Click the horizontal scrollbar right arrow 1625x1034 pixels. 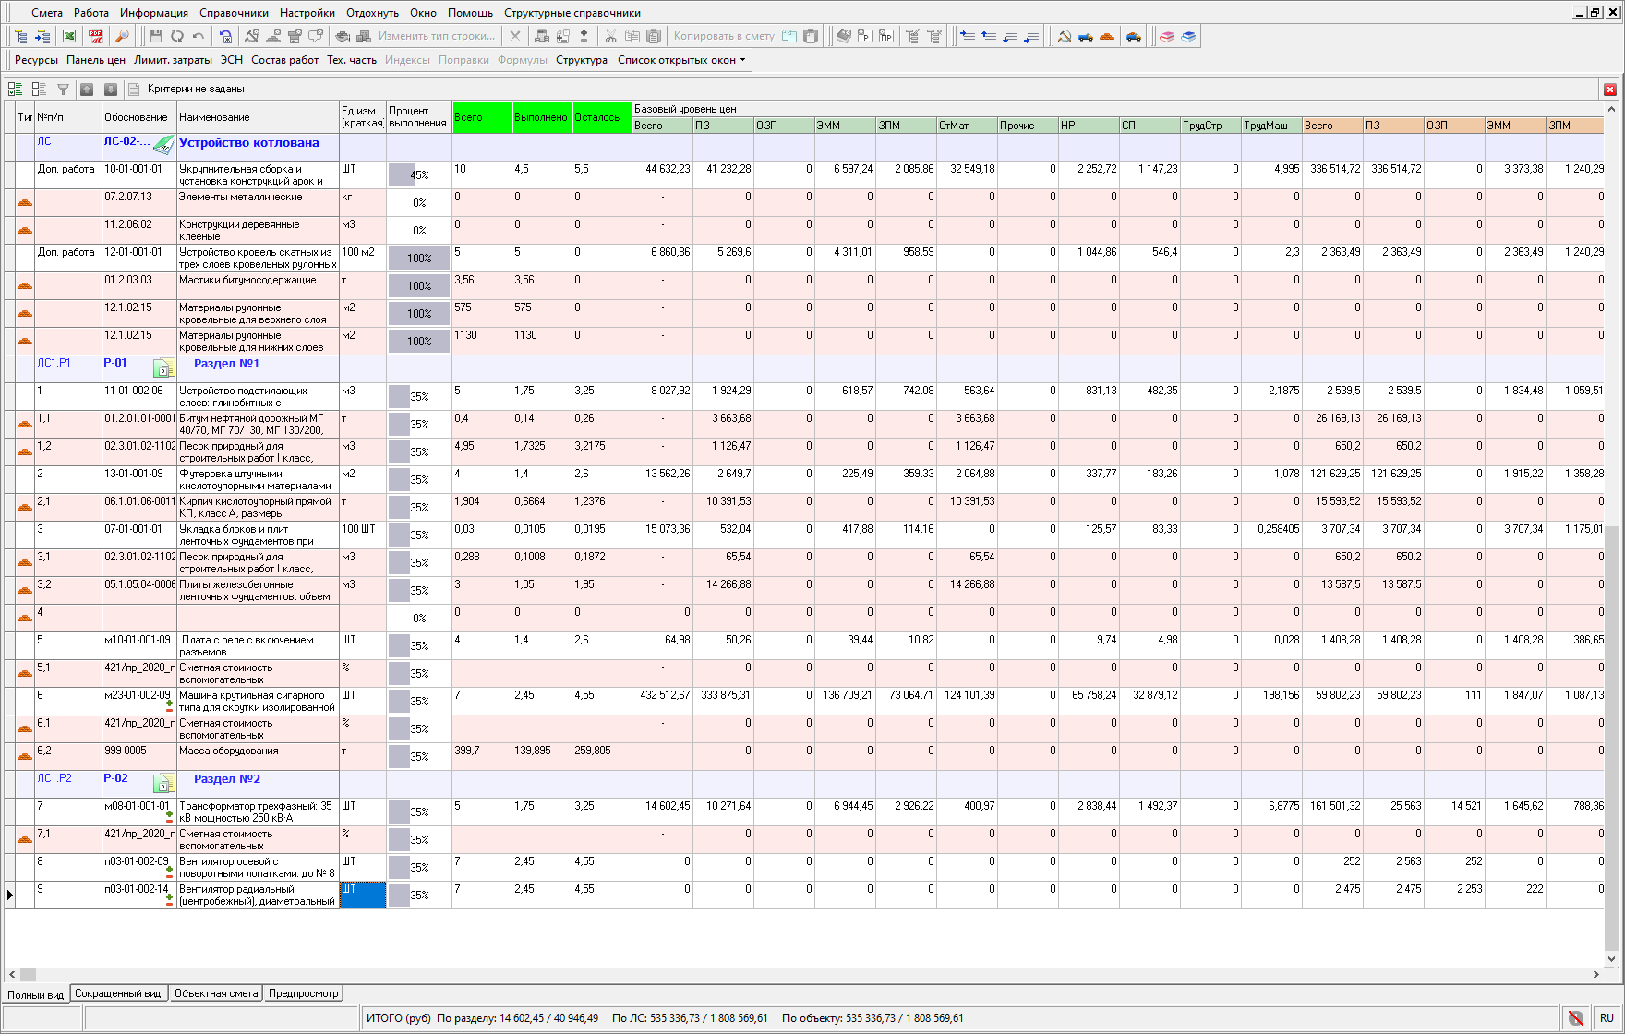point(1596,974)
